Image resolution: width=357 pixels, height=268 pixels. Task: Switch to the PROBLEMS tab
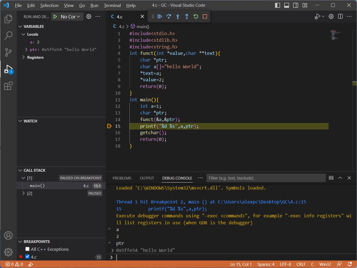tap(122, 178)
